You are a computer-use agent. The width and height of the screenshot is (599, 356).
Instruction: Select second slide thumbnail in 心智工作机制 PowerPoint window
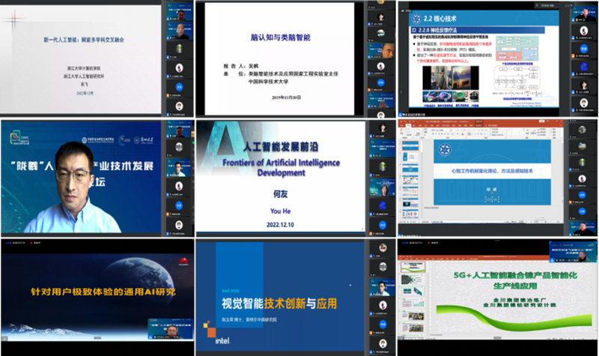pos(410,157)
